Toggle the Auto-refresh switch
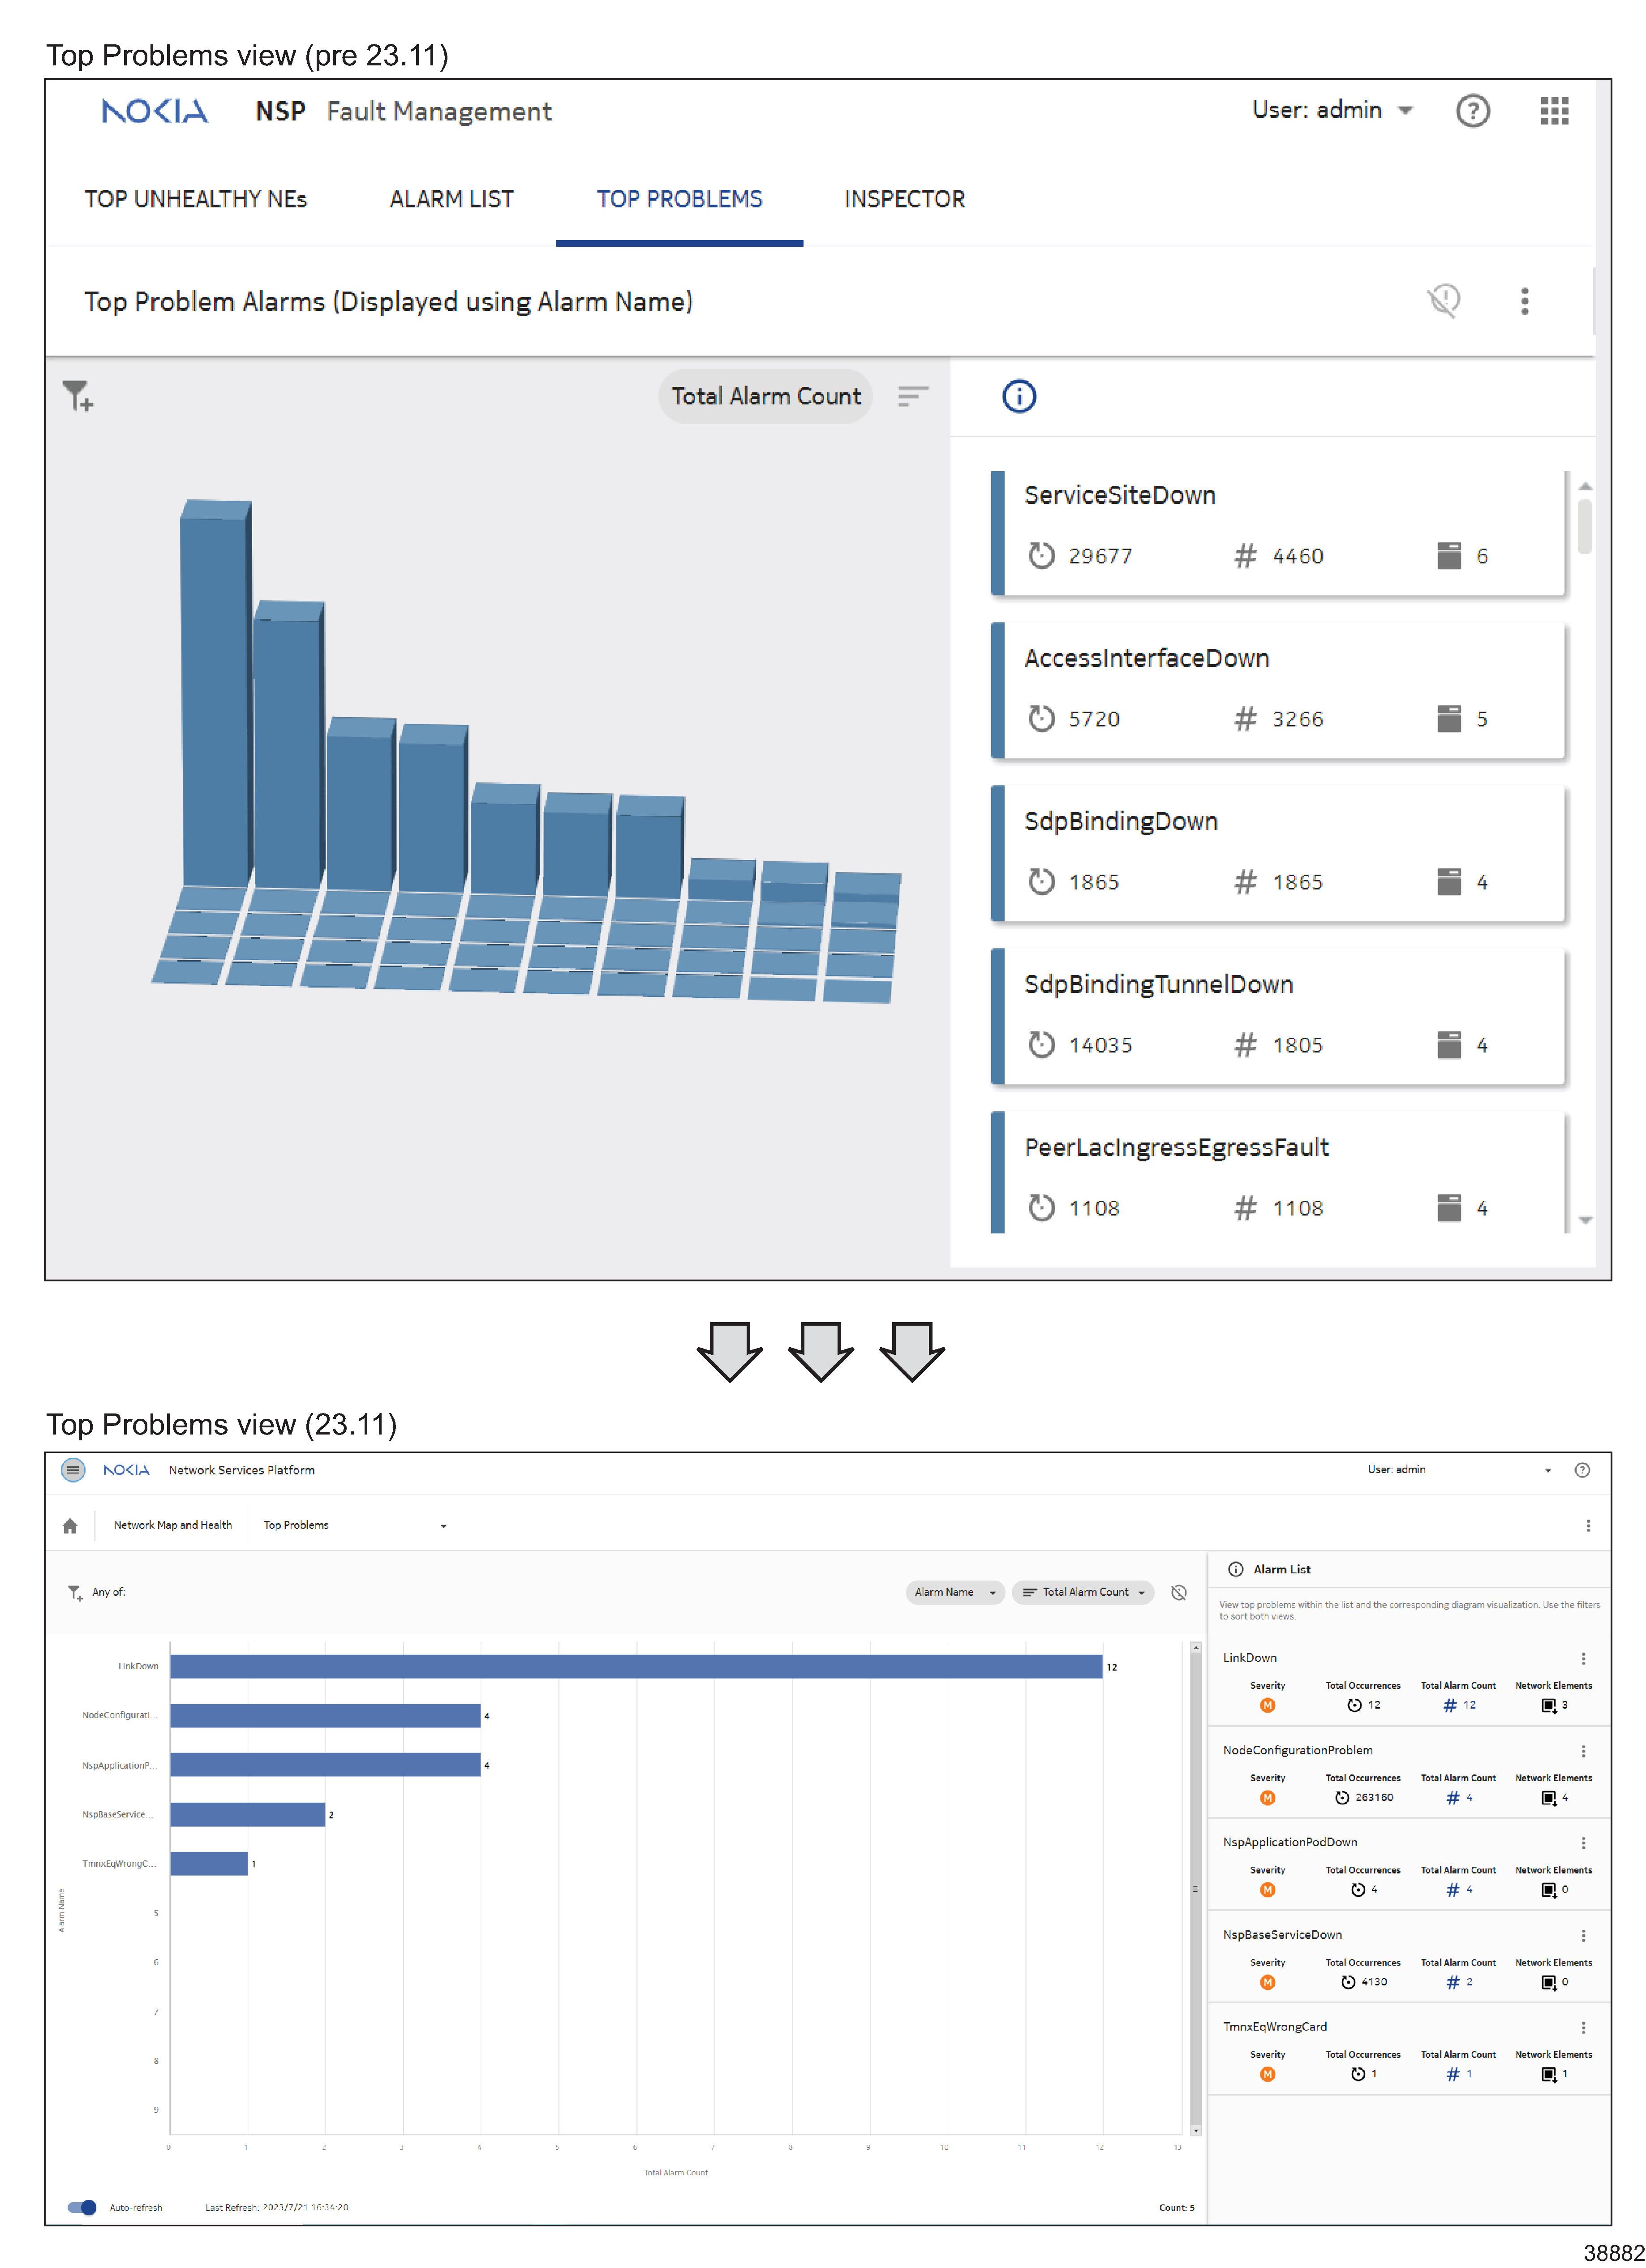 pos(82,2207)
